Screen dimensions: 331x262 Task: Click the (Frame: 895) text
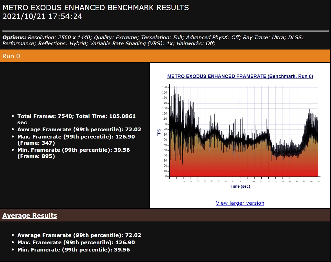[36, 156]
